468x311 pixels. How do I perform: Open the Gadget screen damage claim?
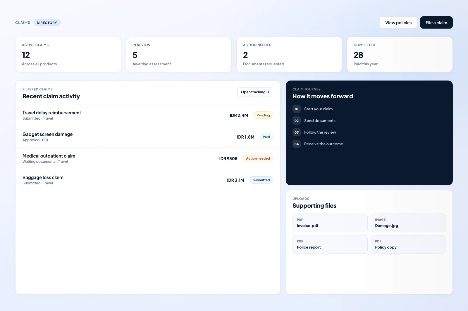(x=148, y=137)
